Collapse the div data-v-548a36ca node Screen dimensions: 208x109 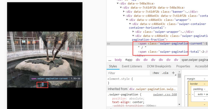click(118, 3)
